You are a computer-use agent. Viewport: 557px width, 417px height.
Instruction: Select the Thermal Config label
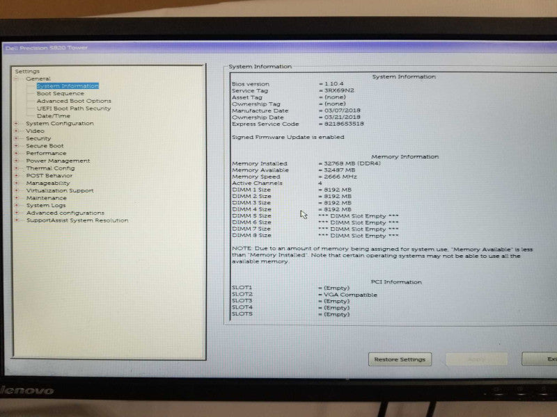(50, 168)
